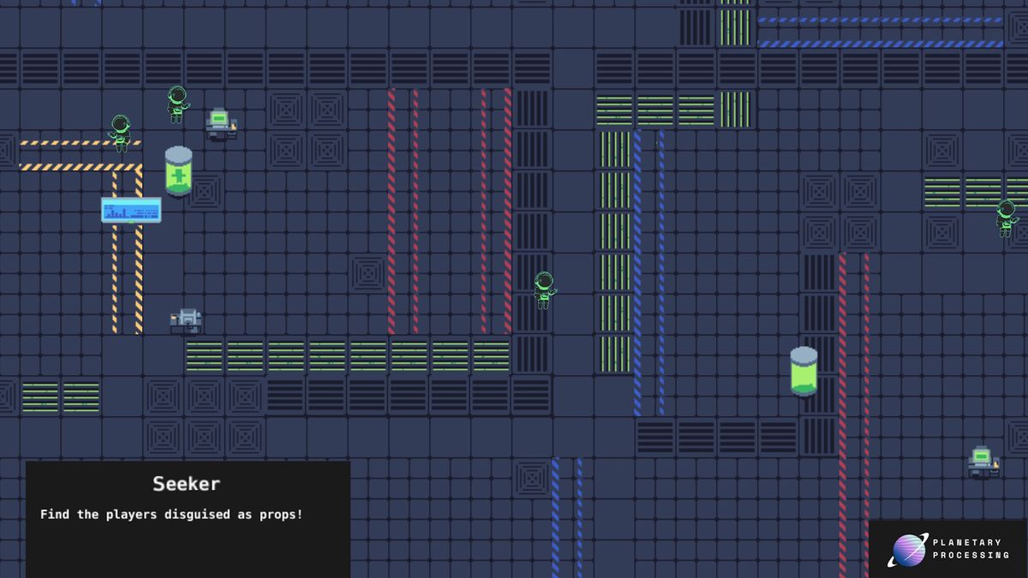Click the grey printer machine below the yellow stripes
This screenshot has width=1028, height=578.
click(x=188, y=317)
